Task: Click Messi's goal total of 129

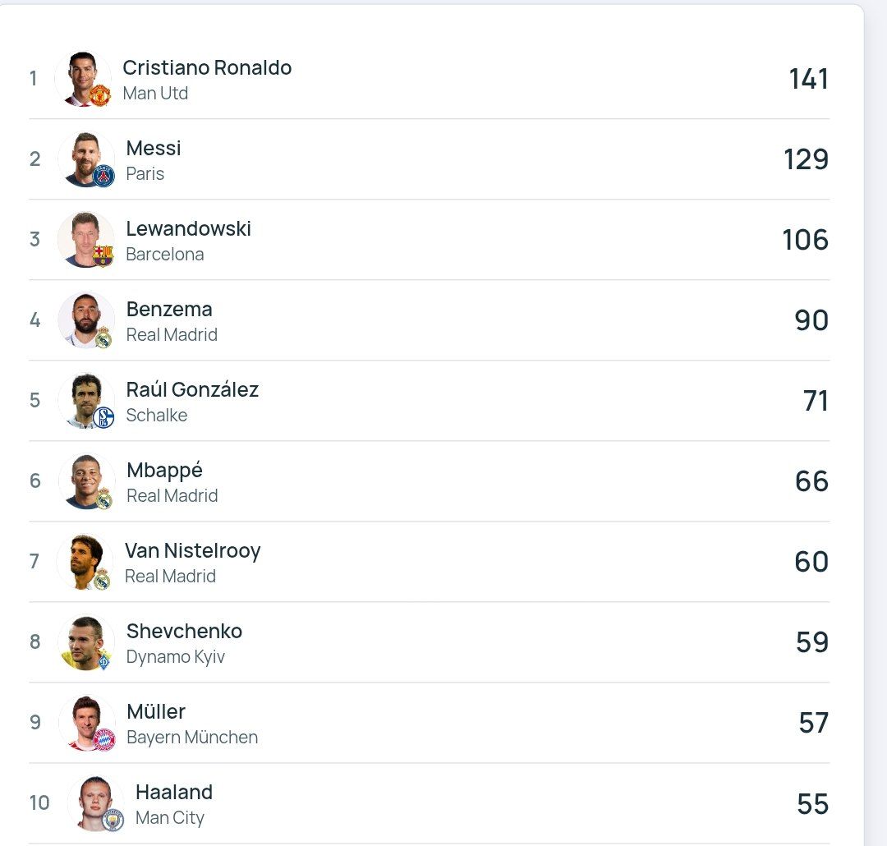Action: tap(806, 159)
